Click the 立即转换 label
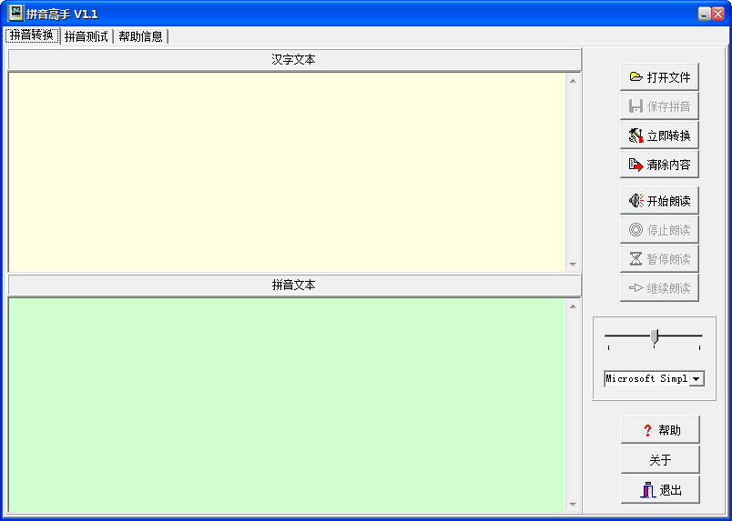The image size is (732, 521). (668, 135)
